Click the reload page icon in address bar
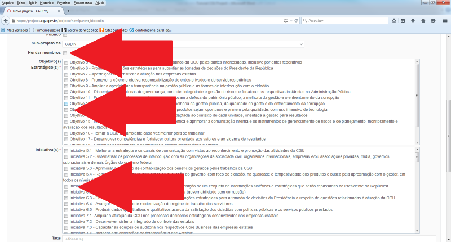Viewport: 451px width, 242px height. click(x=295, y=20)
